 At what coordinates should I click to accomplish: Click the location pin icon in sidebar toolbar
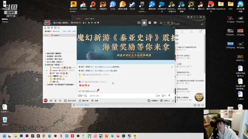point(52,28)
